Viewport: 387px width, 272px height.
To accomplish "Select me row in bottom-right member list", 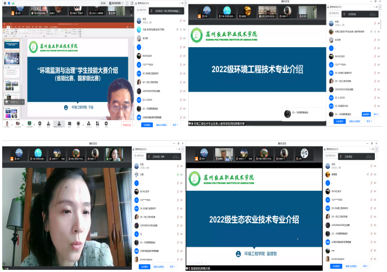I will pyautogui.click(x=351, y=251).
